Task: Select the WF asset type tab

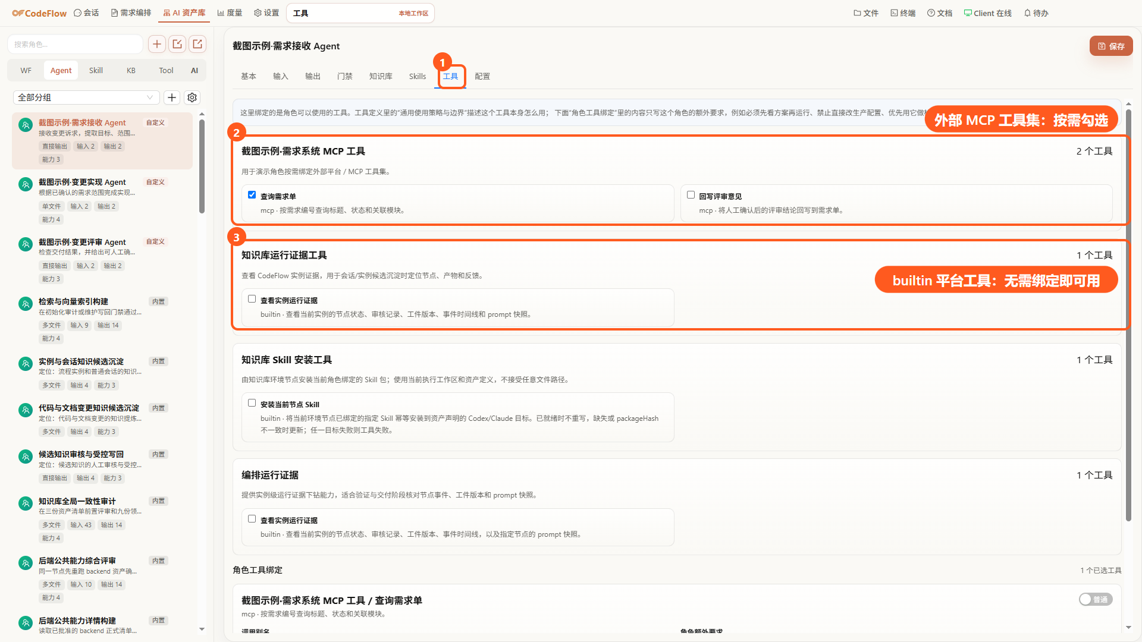Action: [x=26, y=70]
